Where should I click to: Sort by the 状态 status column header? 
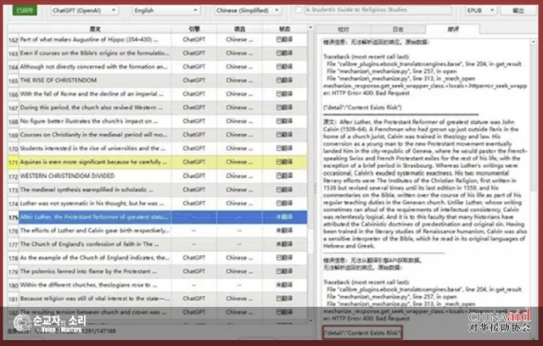click(285, 29)
